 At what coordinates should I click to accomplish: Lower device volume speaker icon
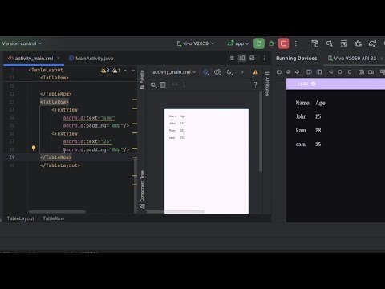click(x=297, y=72)
